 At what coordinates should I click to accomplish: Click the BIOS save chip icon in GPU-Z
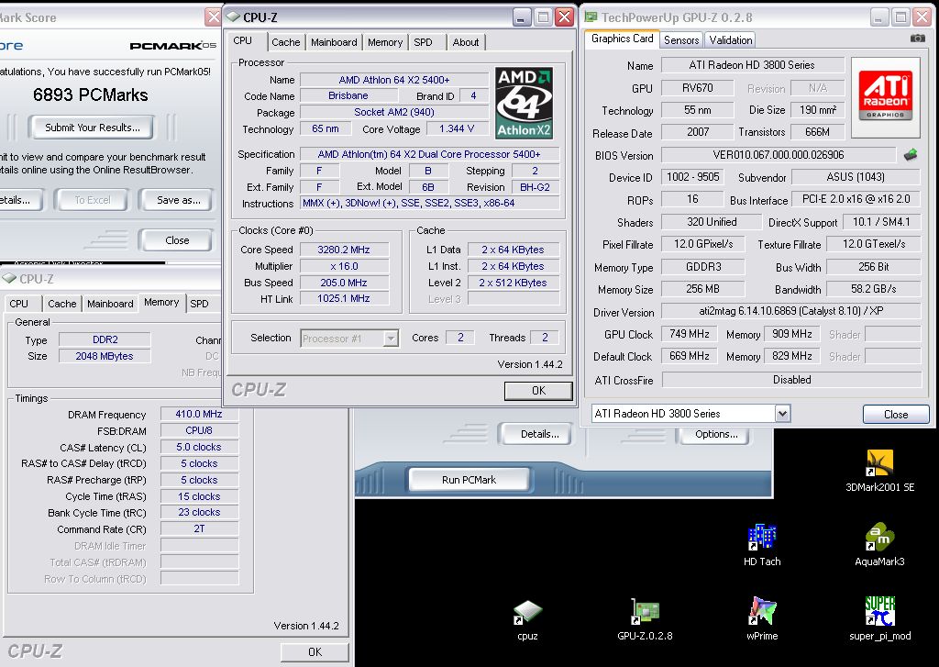point(911,155)
